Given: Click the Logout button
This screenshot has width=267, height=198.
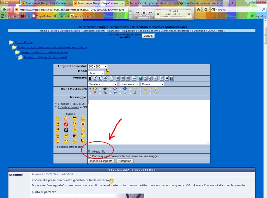Looking at the screenshot, I should 148,36.
